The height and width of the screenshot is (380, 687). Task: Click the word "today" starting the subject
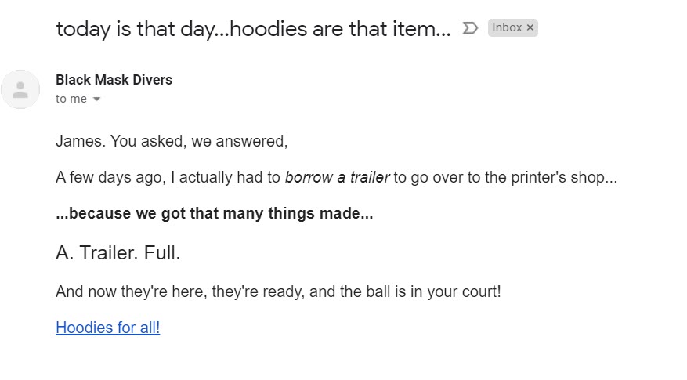[84, 30]
